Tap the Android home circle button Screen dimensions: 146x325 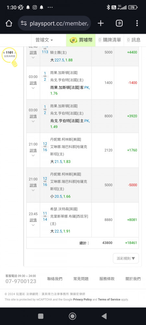point(72,316)
